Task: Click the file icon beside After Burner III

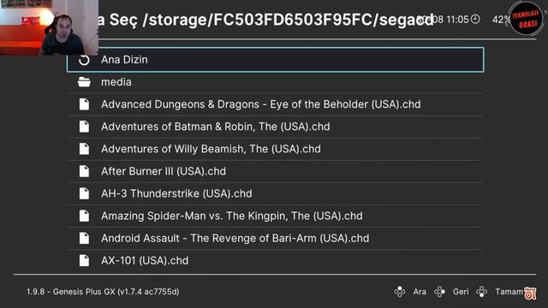Action: pyautogui.click(x=84, y=171)
